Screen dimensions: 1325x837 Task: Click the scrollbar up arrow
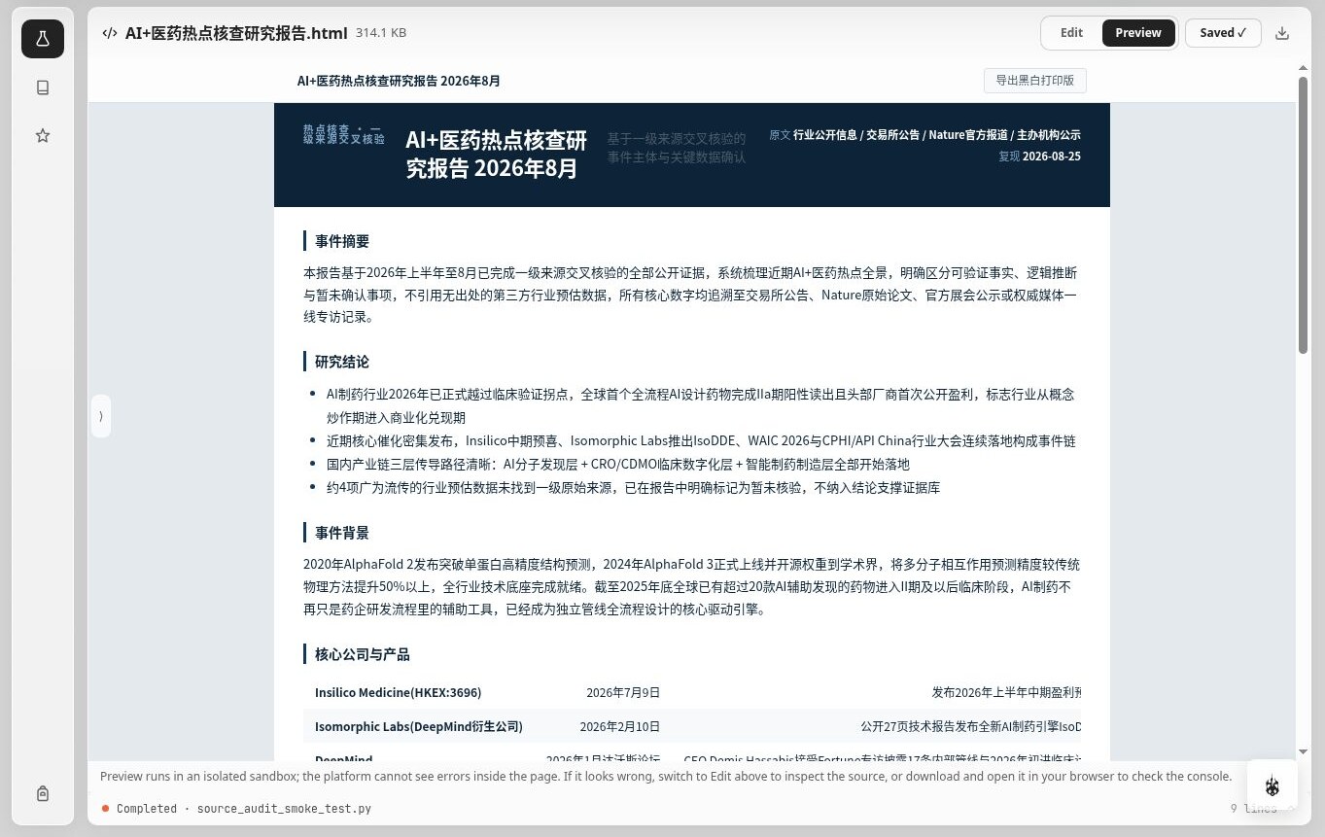click(x=1304, y=68)
